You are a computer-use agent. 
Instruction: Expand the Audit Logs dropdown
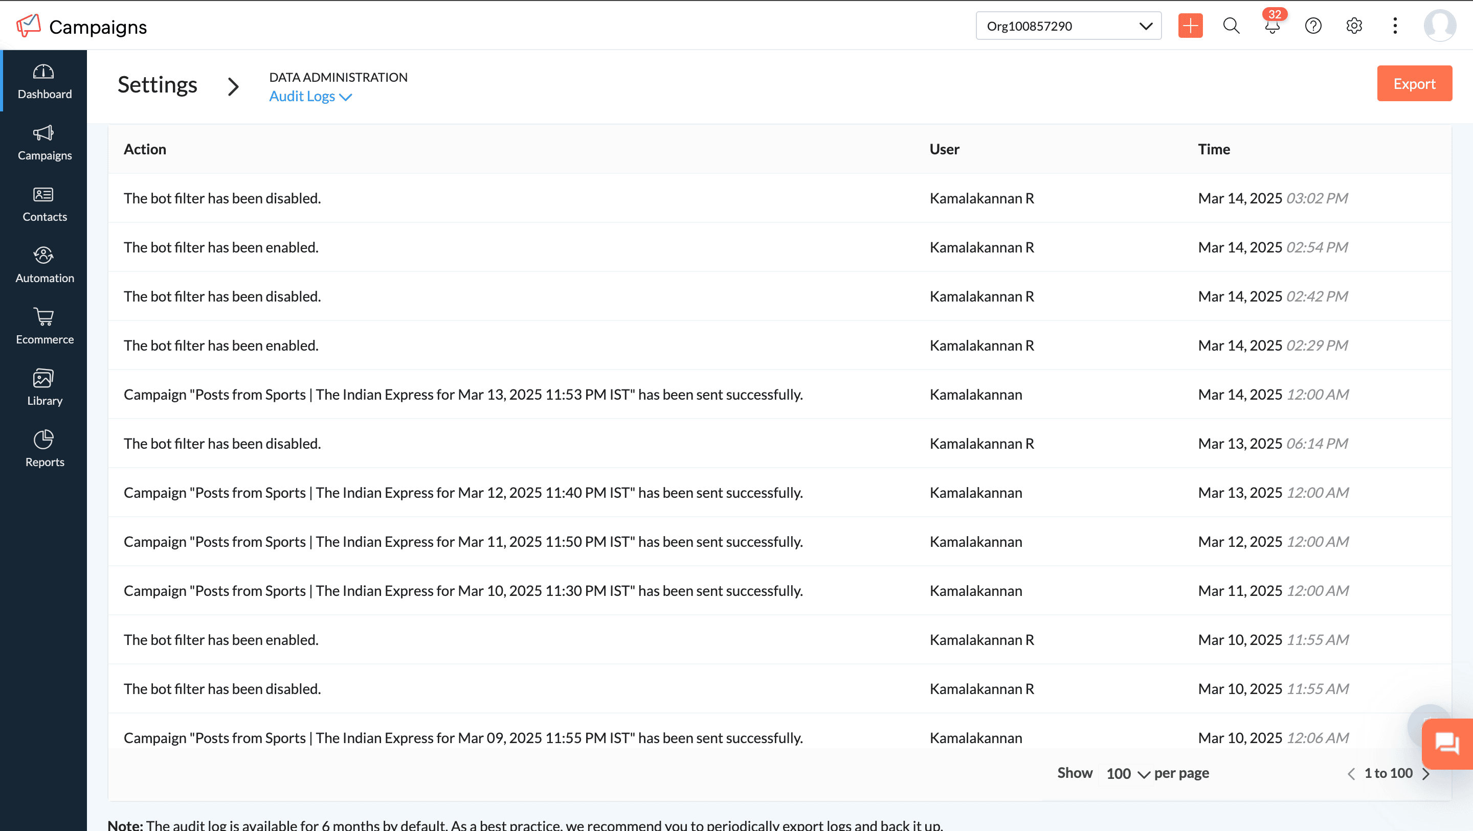pyautogui.click(x=310, y=97)
